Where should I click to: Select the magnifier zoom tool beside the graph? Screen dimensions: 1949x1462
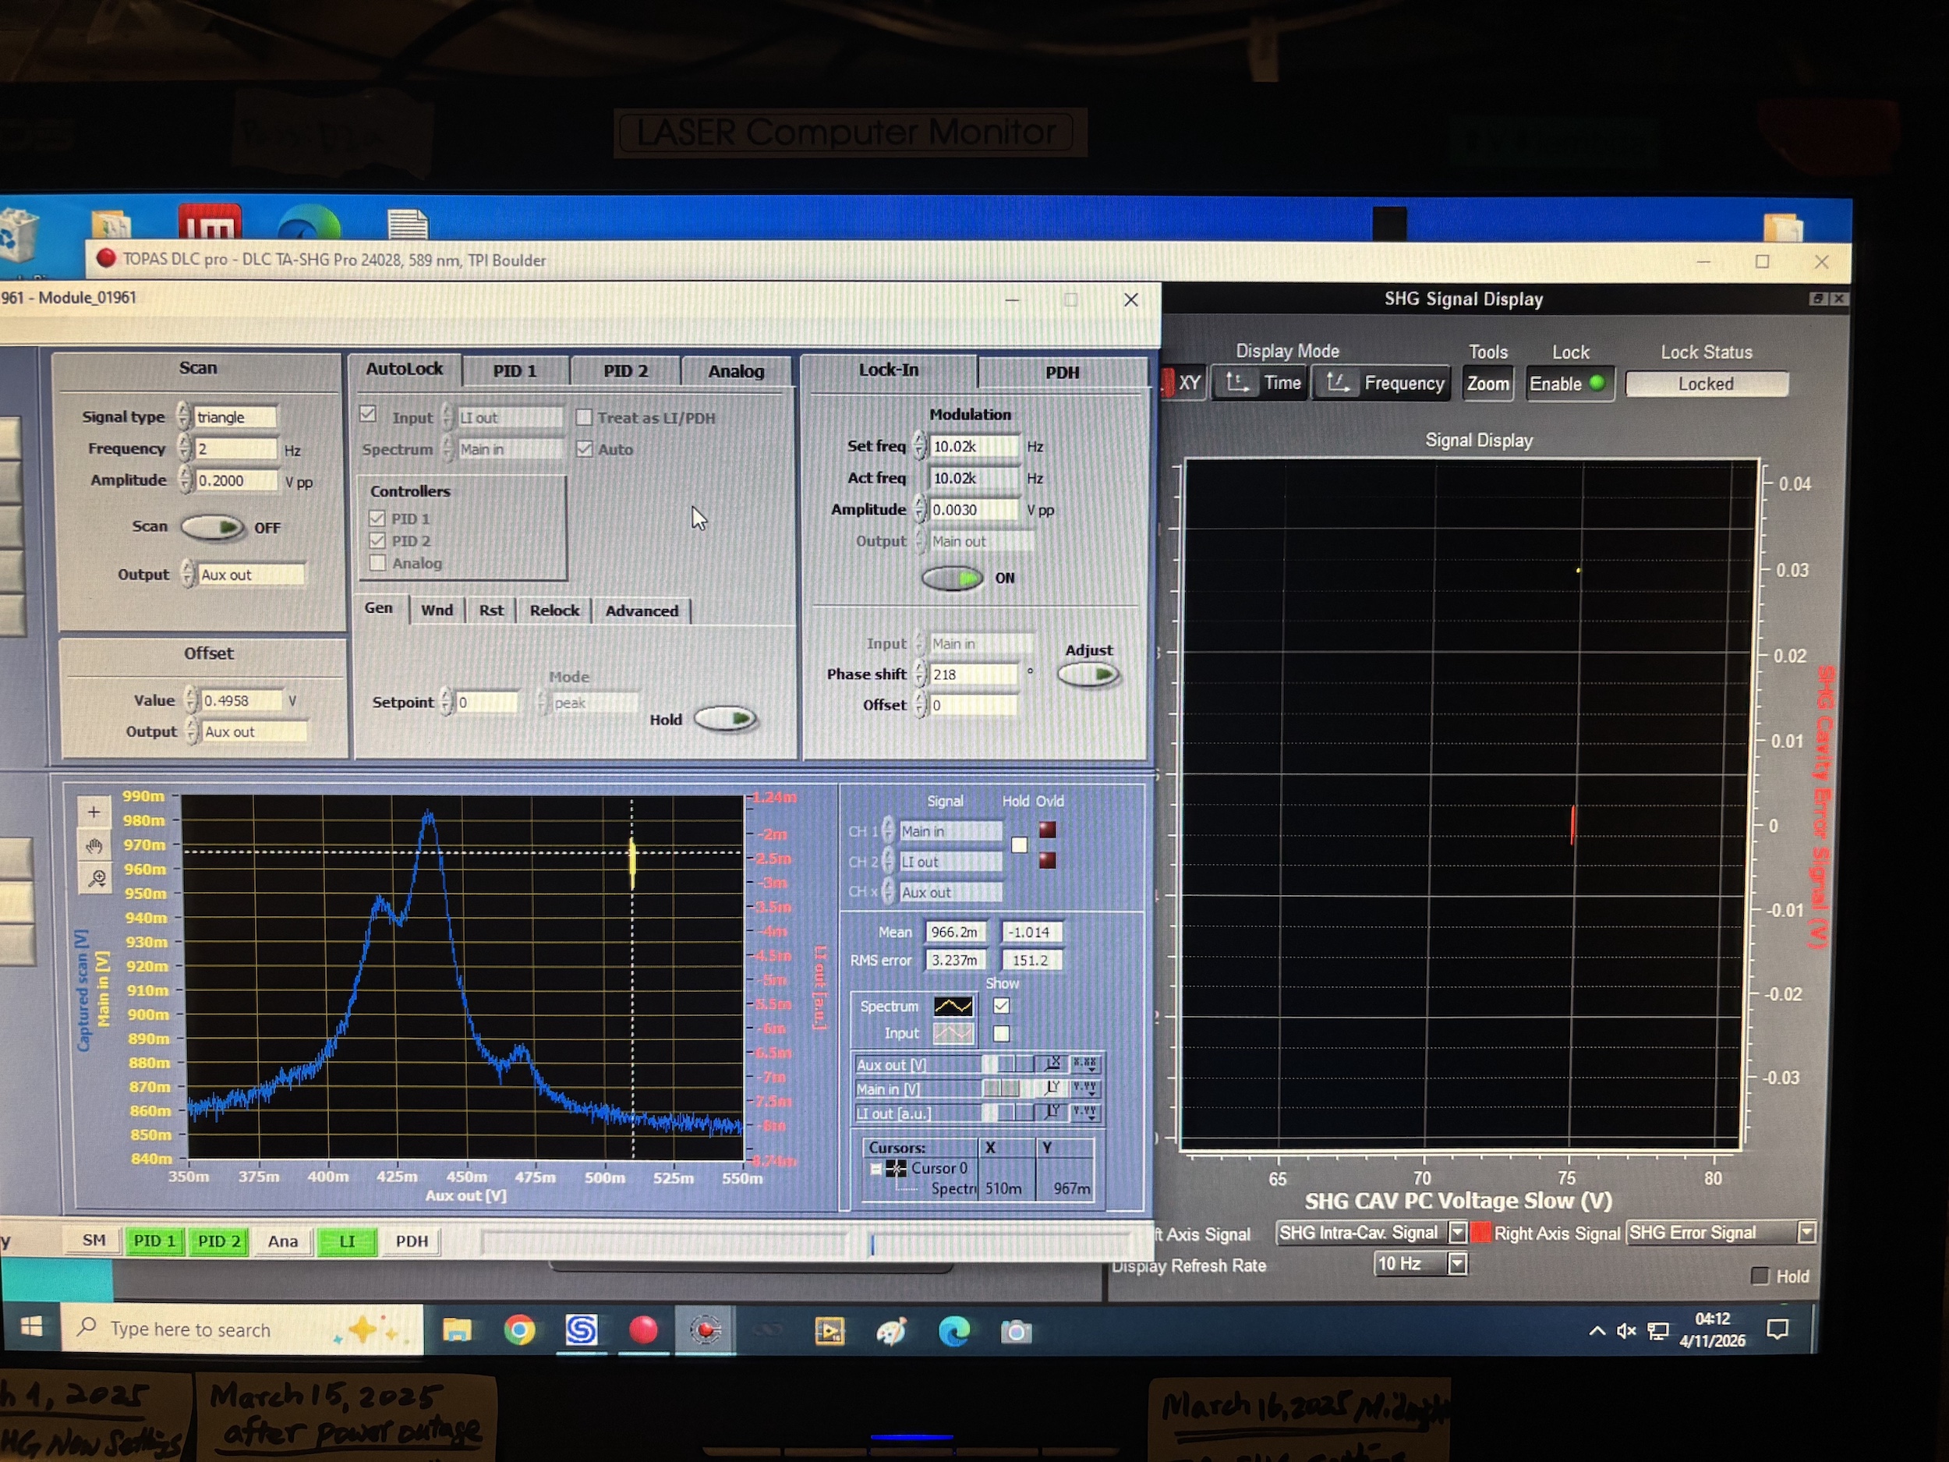(95, 879)
